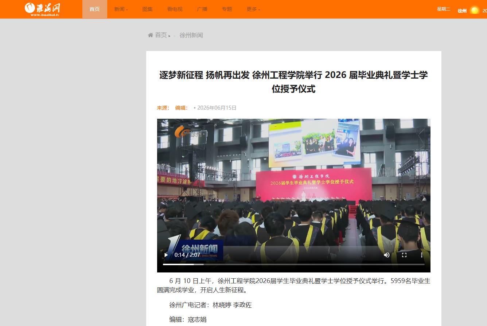
Task: Open the 图集 nav item
Action: coord(148,9)
